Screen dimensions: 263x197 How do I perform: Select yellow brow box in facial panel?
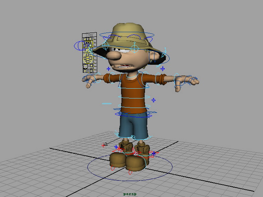88,44
